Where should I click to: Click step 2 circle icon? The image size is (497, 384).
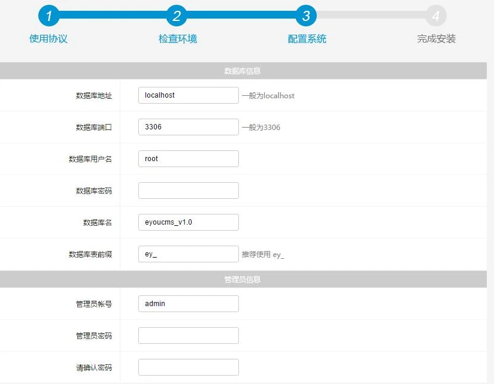point(177,16)
